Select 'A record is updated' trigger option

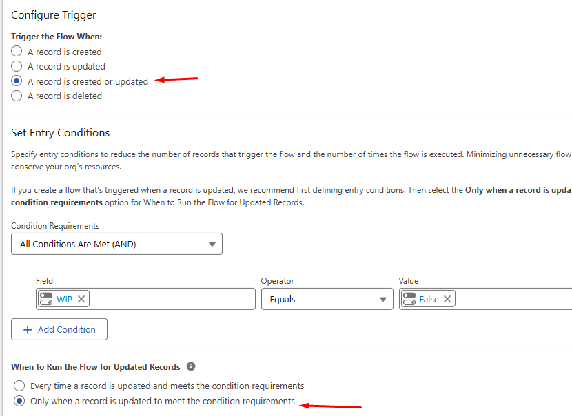[17, 67]
